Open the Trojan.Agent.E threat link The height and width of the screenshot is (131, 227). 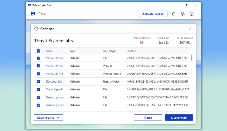[54, 89]
